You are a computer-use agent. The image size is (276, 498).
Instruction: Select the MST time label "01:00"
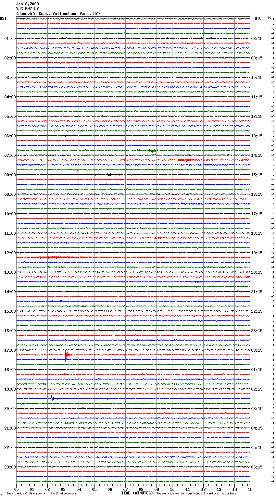point(10,39)
